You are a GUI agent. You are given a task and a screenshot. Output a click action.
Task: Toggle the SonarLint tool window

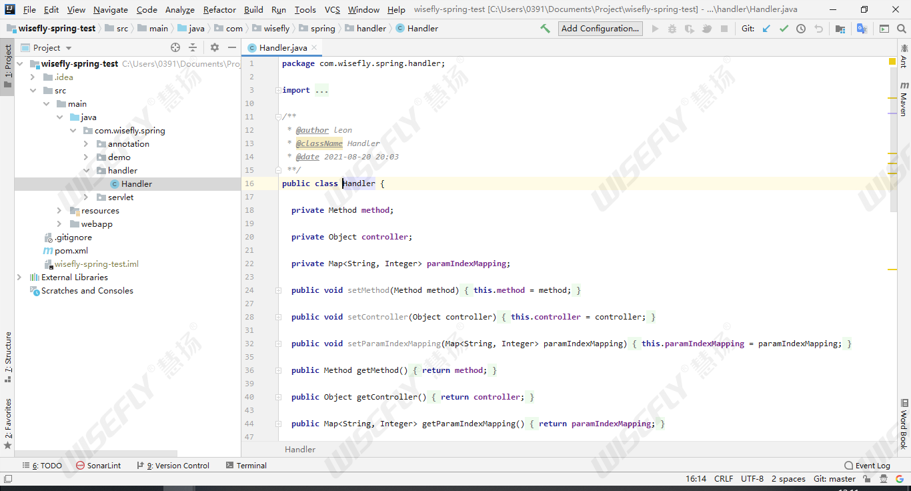(x=98, y=466)
